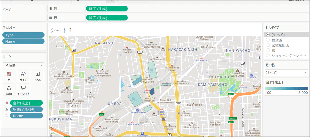310x137 pixels.
Task: Click the Type filter pill
Action: pyautogui.click(x=24, y=35)
